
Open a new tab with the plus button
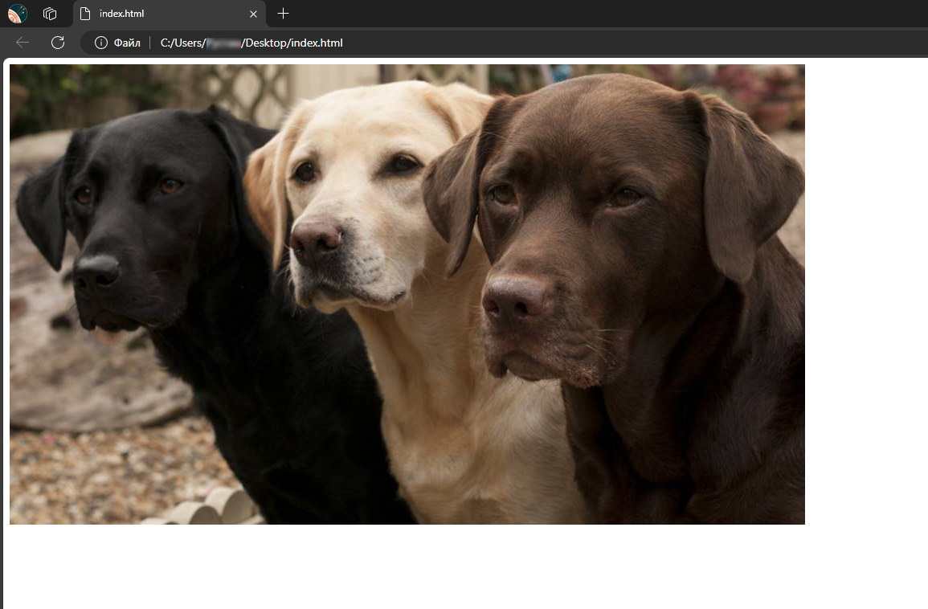(x=283, y=14)
